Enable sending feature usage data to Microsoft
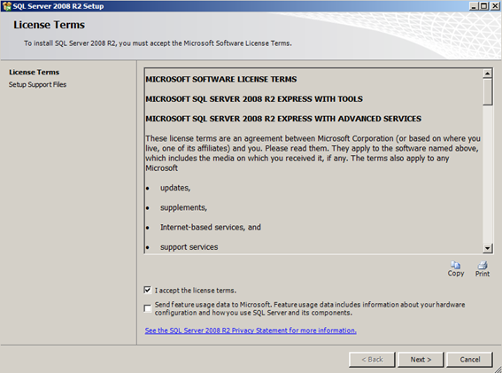This screenshot has width=502, height=373. (x=148, y=308)
